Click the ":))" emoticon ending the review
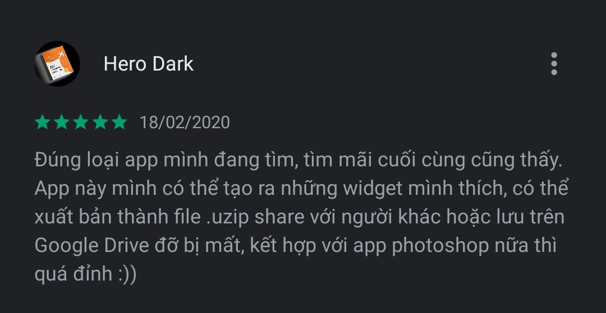The image size is (606, 313). point(127,274)
